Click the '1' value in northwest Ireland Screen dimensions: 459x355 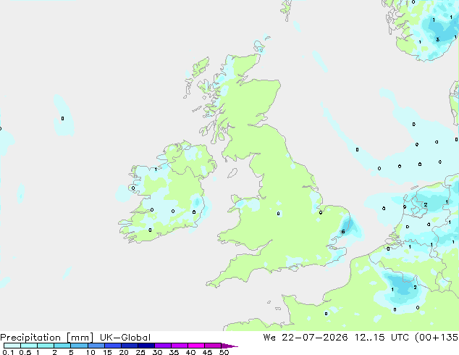tap(156, 170)
